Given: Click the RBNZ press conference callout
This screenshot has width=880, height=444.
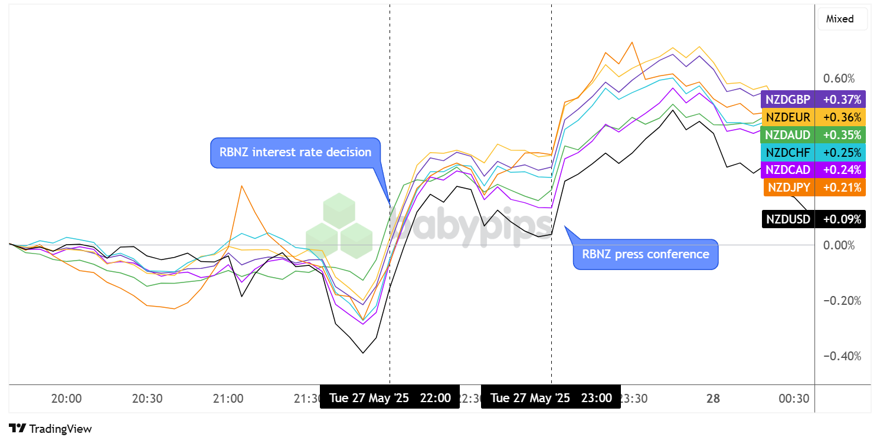Looking at the screenshot, I should point(646,254).
